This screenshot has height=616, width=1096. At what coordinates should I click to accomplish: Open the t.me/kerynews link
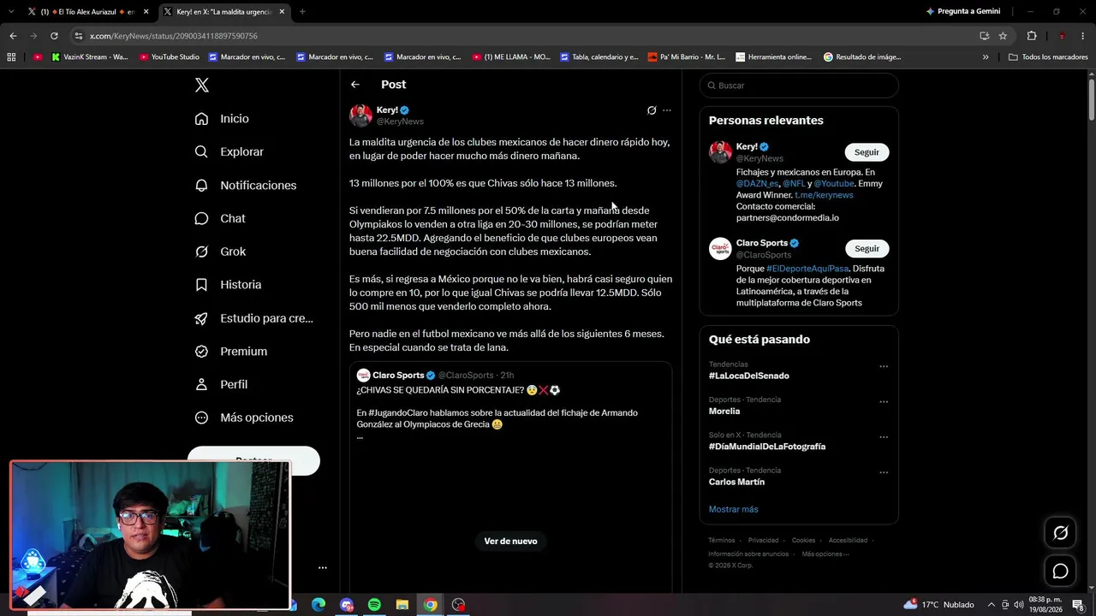click(824, 195)
